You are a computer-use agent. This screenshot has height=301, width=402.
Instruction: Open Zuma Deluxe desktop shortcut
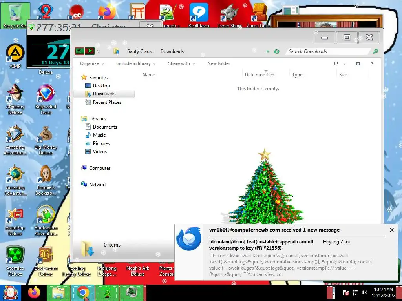259,15
